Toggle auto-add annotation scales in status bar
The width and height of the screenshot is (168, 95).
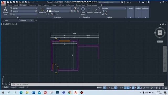click(141, 88)
